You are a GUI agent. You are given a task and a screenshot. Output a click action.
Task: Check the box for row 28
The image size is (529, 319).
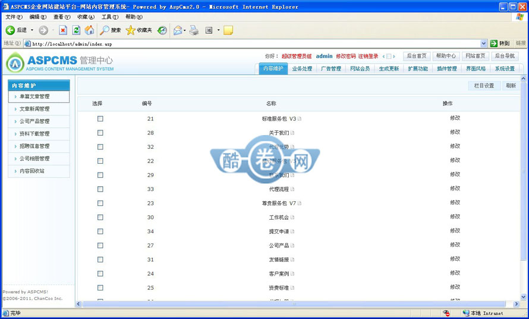(x=100, y=133)
